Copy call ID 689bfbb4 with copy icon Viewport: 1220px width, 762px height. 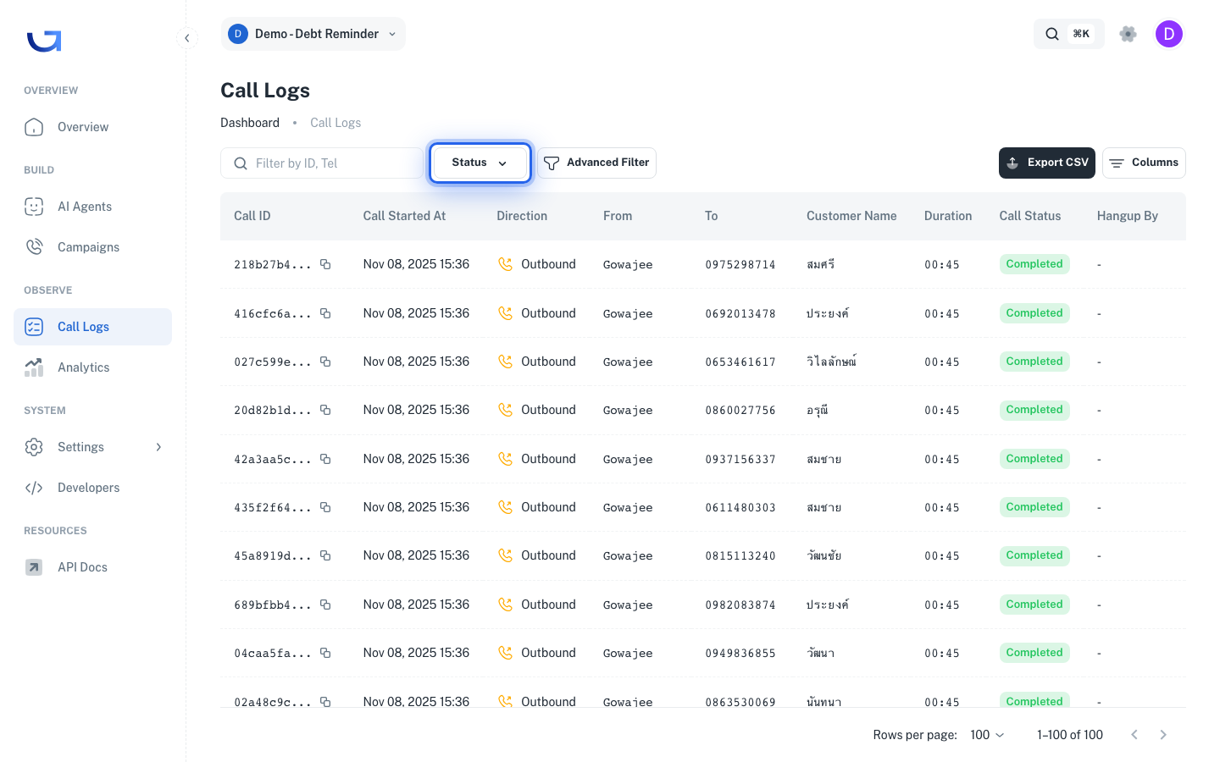(325, 605)
